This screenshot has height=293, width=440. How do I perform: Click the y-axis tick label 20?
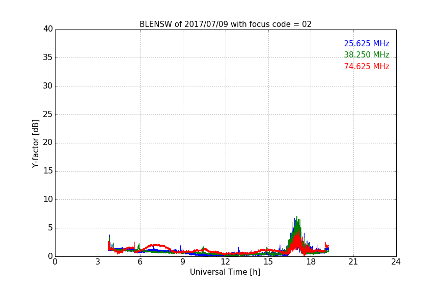[48, 142]
